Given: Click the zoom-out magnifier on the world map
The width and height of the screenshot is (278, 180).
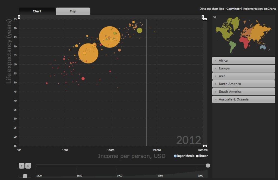Looking at the screenshot, I should (x=215, y=17).
